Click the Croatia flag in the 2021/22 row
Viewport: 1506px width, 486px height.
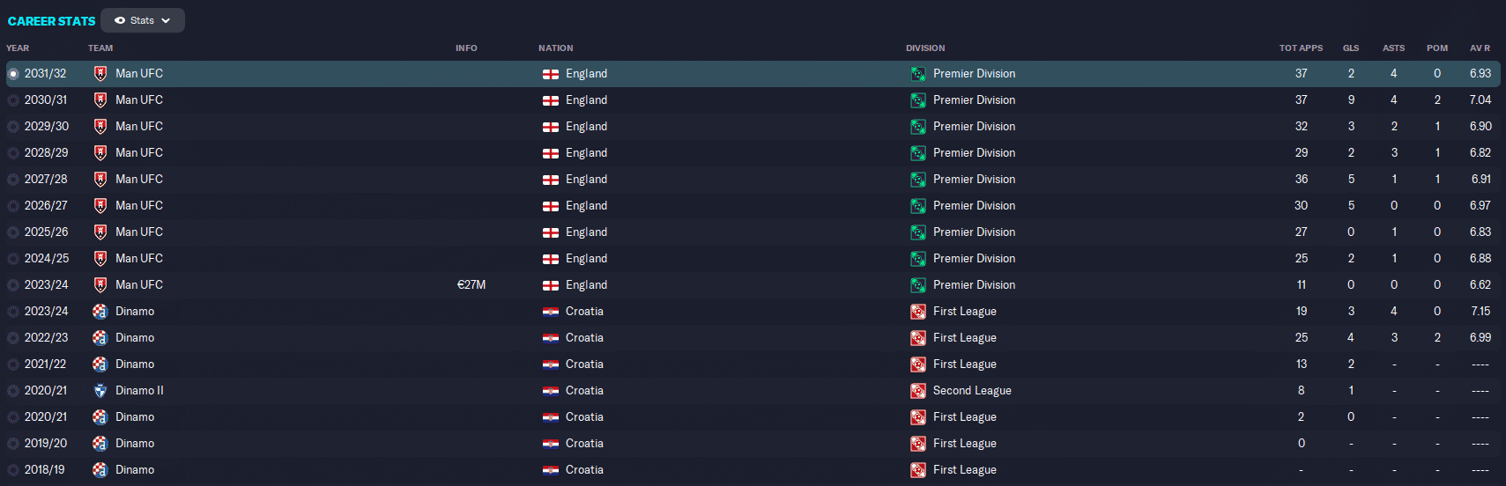(x=551, y=364)
